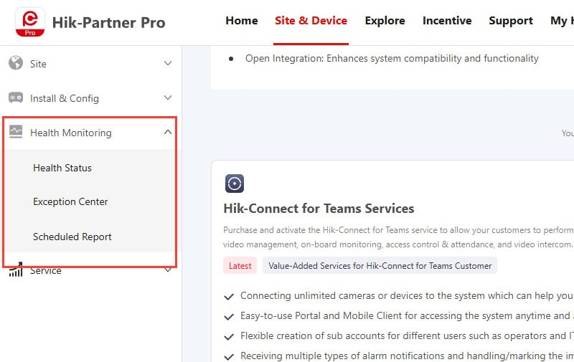This screenshot has height=362, width=574.
Task: Click the Hik-Partner Pro logo icon
Action: (x=30, y=22)
